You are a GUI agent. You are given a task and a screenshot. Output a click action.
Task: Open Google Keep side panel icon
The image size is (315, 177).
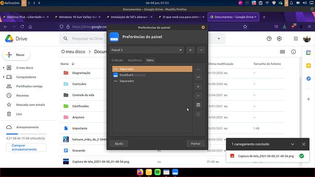[x=308, y=66]
